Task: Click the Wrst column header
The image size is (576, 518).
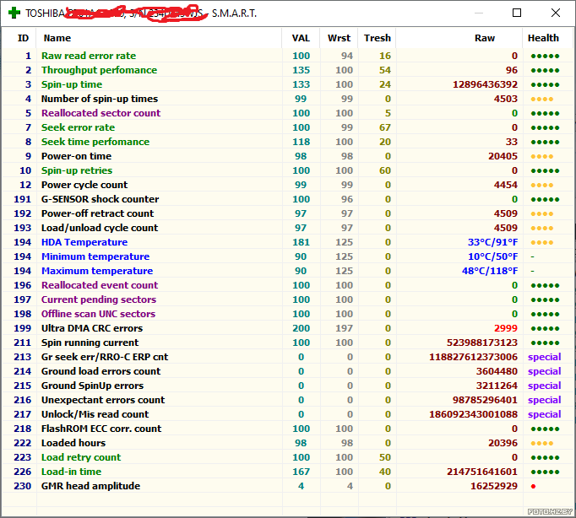Action: (339, 38)
